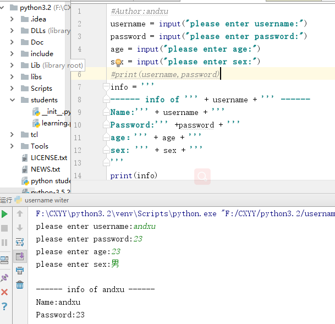Viewport: 335px width, 324px height.
Task: Select the Tools folder name
Action: tap(40, 146)
